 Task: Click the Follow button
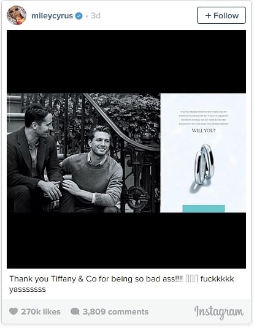pyautogui.click(x=221, y=15)
